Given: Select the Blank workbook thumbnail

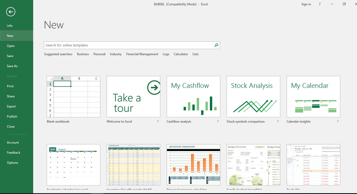Looking at the screenshot, I should tap(74, 97).
